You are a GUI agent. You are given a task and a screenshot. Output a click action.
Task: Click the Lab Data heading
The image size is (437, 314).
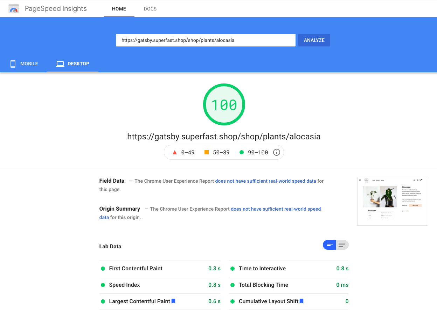click(x=110, y=246)
